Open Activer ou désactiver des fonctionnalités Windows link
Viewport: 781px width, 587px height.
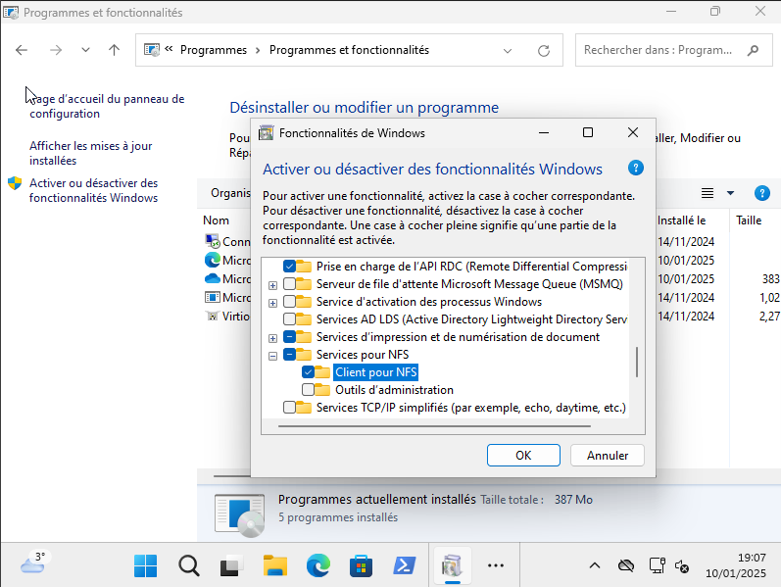pyautogui.click(x=94, y=190)
